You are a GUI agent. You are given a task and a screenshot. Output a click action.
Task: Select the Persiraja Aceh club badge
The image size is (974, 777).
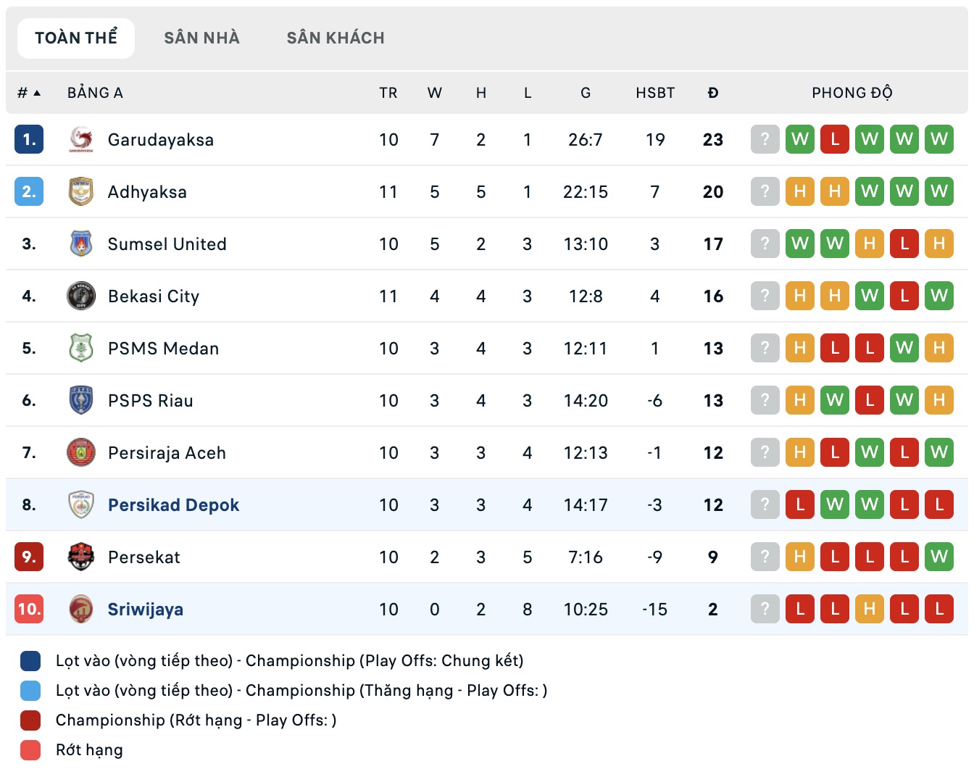click(x=81, y=452)
